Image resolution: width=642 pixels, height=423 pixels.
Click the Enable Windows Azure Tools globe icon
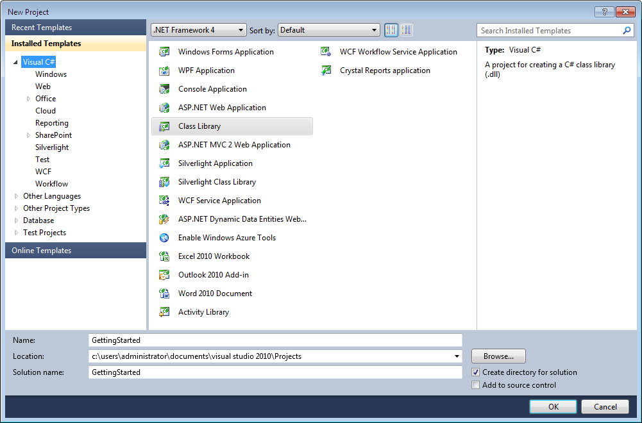[164, 238]
